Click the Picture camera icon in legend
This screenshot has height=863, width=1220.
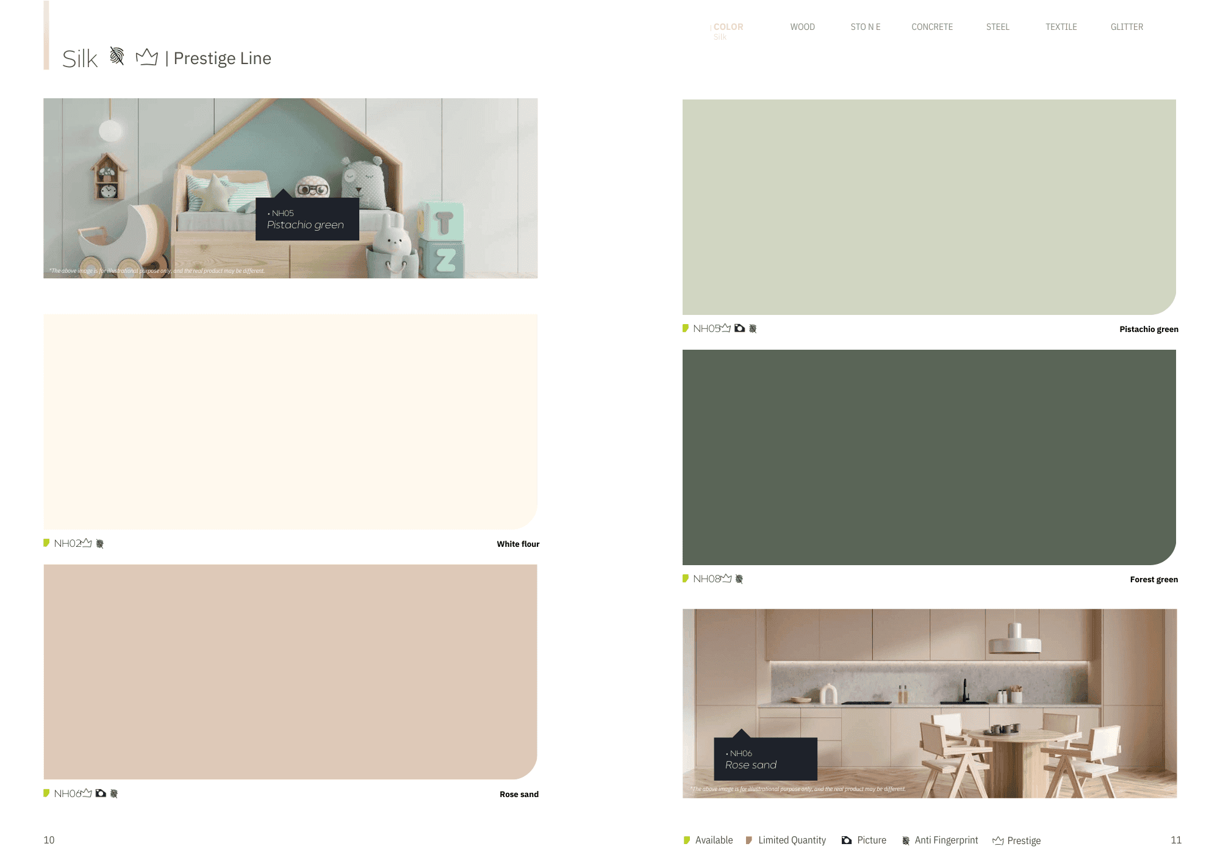[847, 840]
